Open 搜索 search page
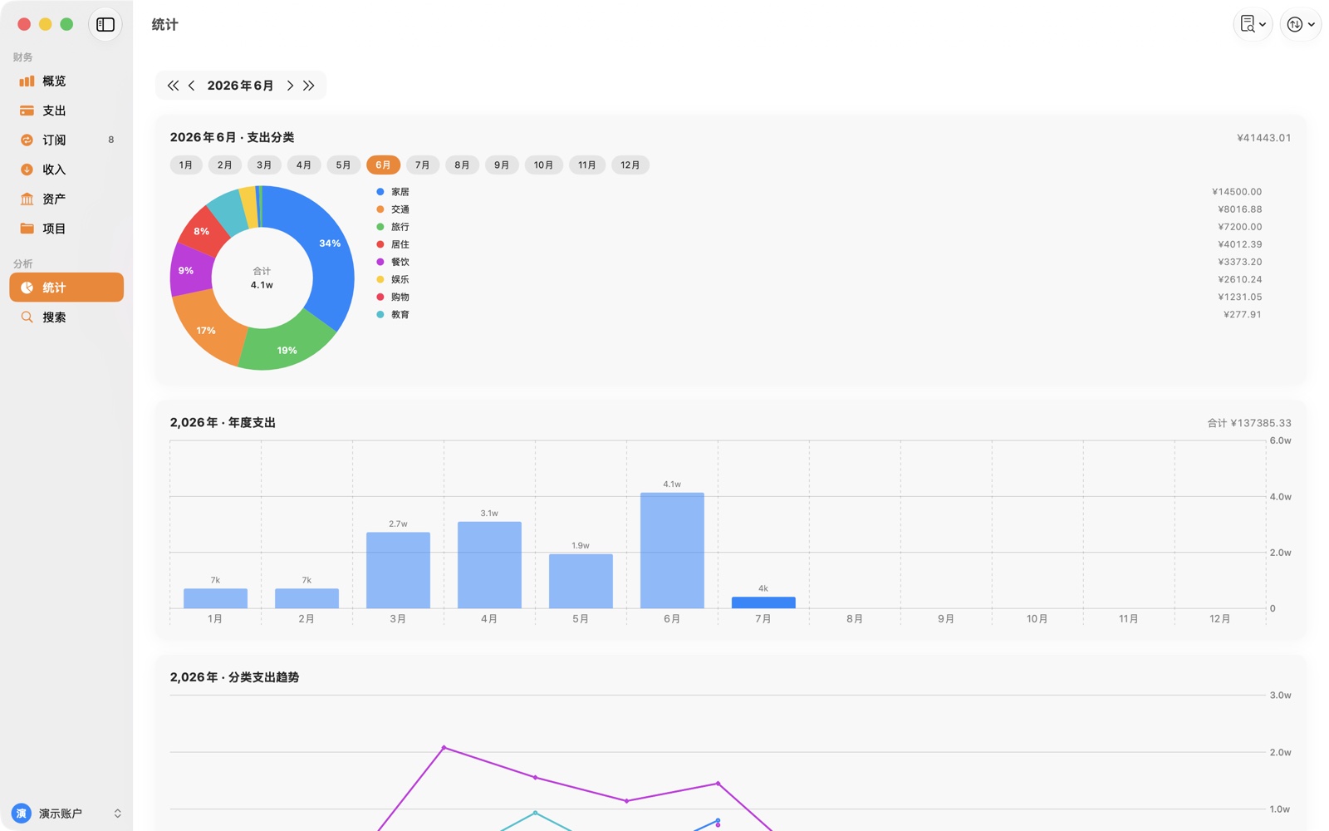Screen dimensions: 1329x831 [66, 317]
